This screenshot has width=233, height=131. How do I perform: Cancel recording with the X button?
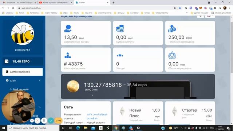37,120
